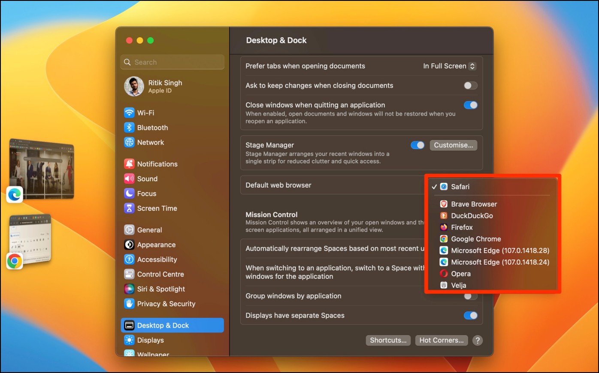Open the Edge window thumbnail in Stage Manager
The width and height of the screenshot is (599, 373).
click(42, 169)
